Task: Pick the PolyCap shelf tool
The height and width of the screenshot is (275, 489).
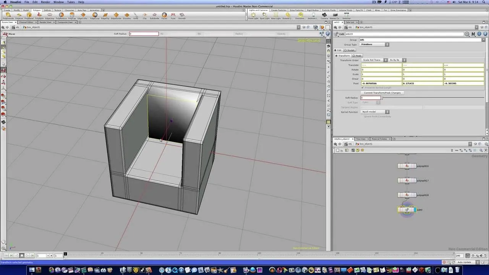Action: (x=72, y=16)
